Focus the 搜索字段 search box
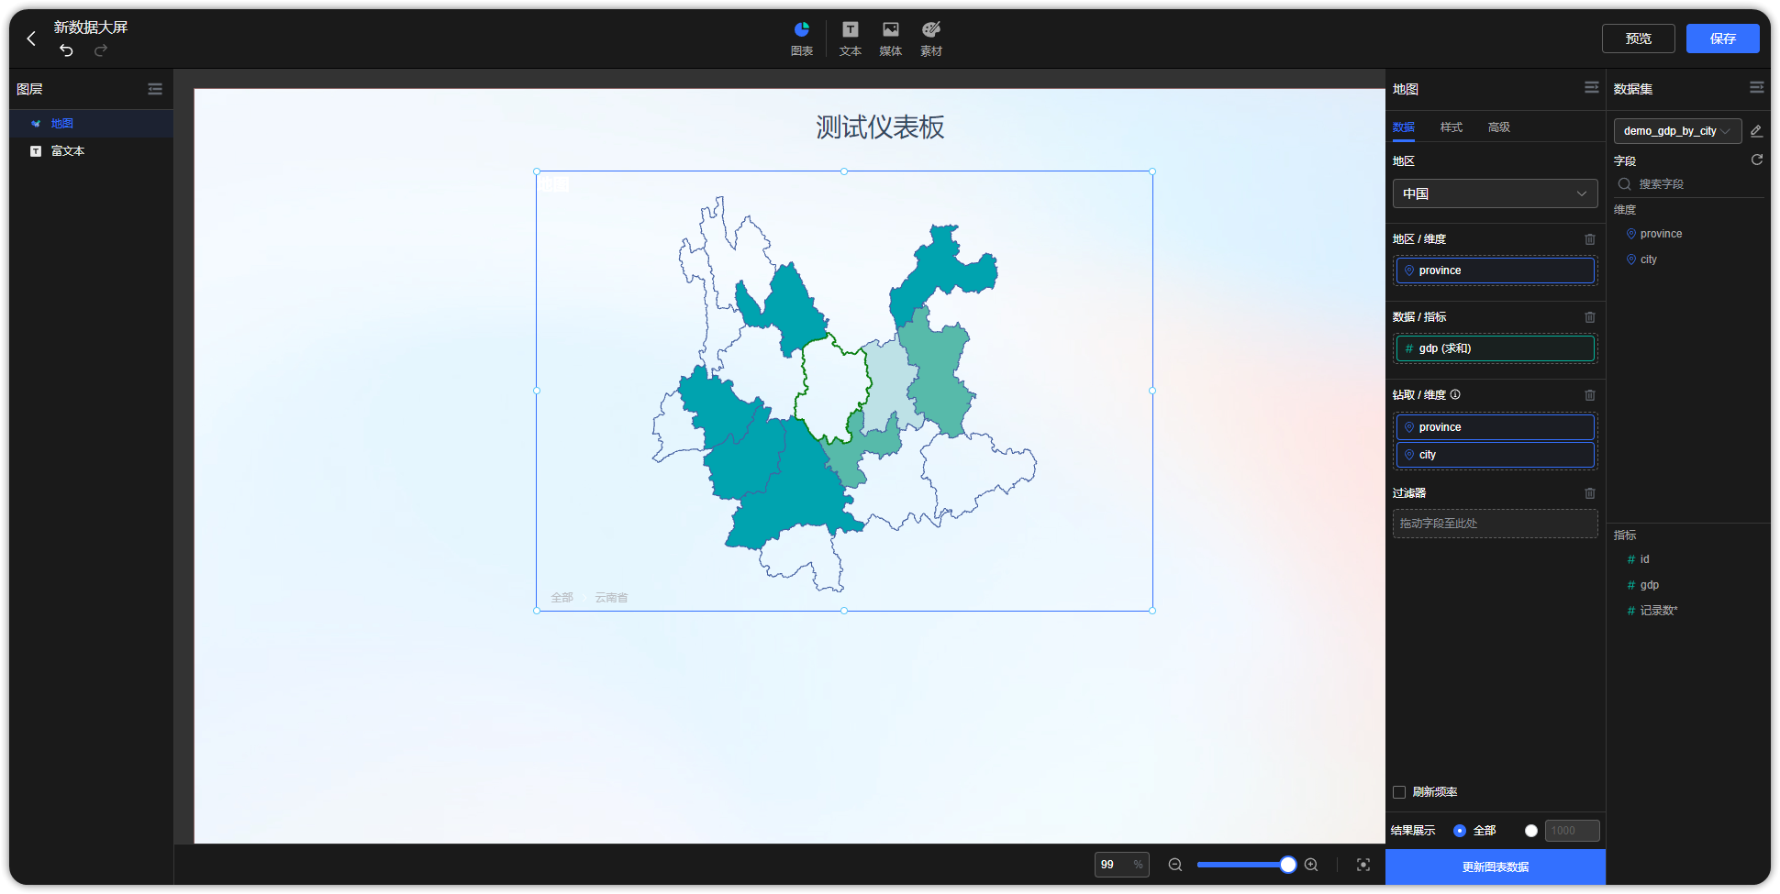 point(1688,184)
